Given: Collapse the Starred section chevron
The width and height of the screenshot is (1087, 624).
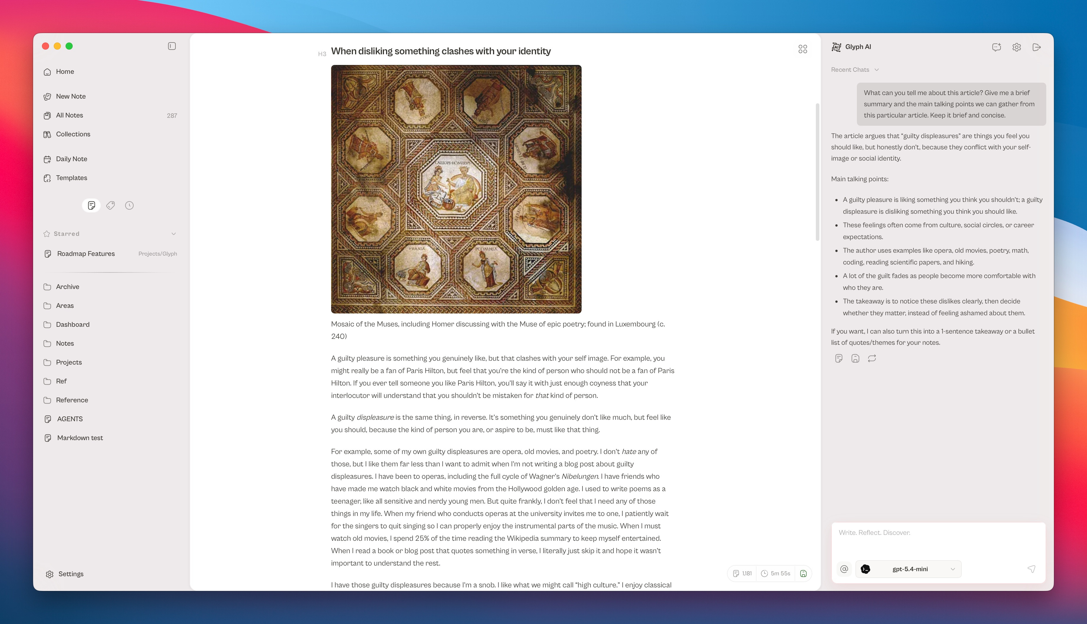Looking at the screenshot, I should point(174,233).
